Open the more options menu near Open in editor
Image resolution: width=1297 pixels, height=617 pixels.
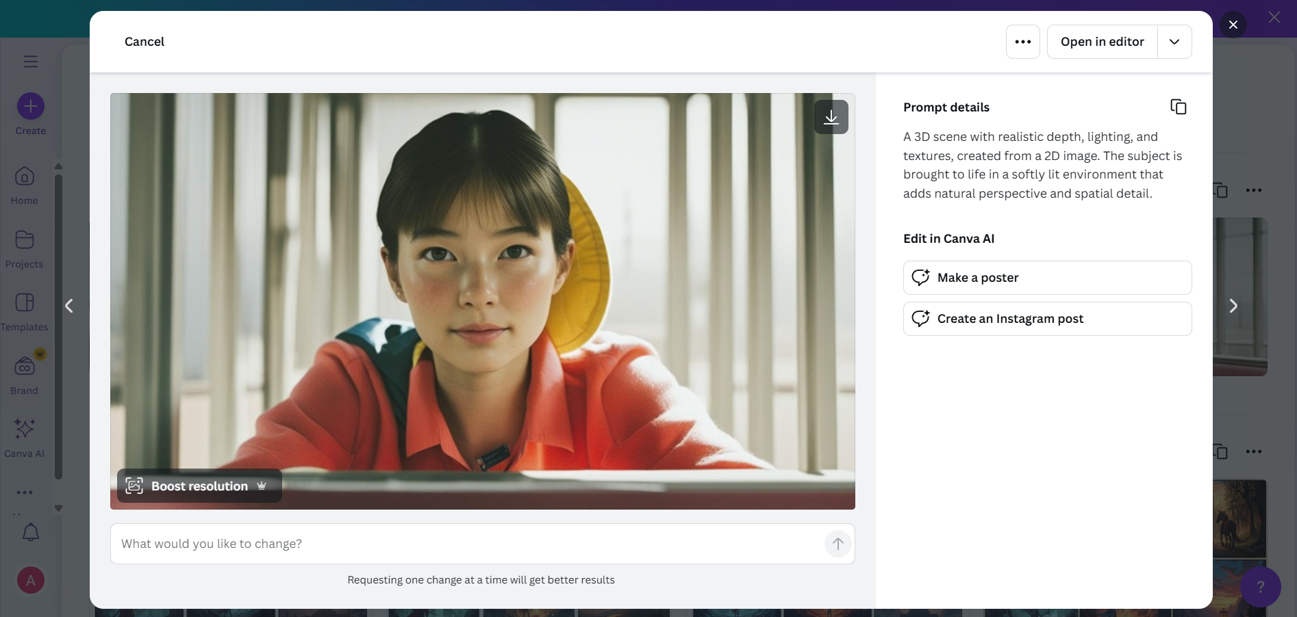[x=1022, y=42]
